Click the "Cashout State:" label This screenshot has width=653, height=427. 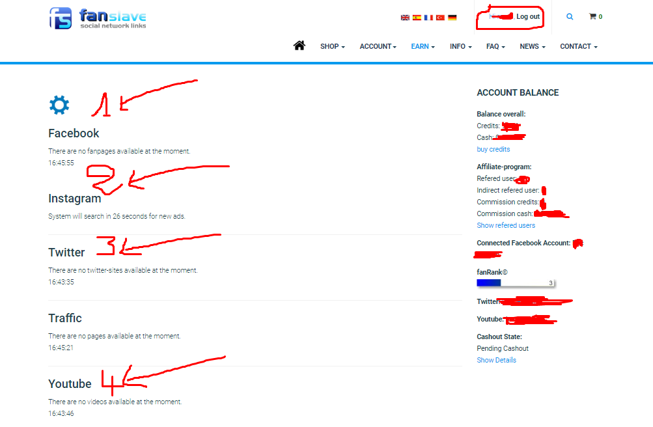[499, 337]
